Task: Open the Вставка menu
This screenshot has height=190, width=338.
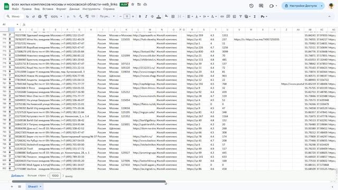Action: [48, 9]
